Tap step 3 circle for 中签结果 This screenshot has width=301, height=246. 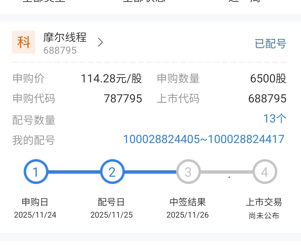(x=188, y=172)
